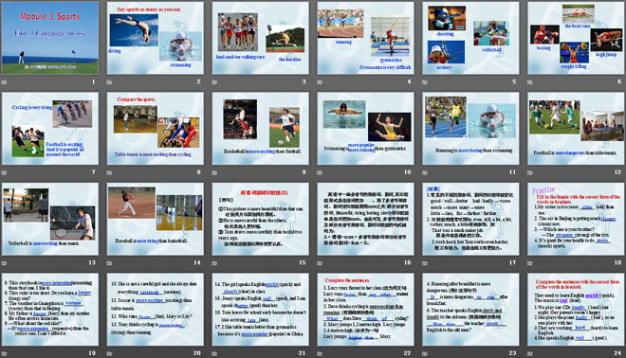Click slide number label '4'

[409, 81]
